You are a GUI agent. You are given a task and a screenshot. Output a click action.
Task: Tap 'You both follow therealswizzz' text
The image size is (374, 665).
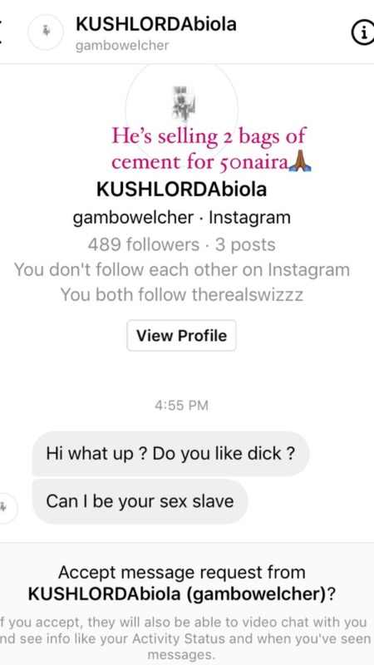(181, 294)
